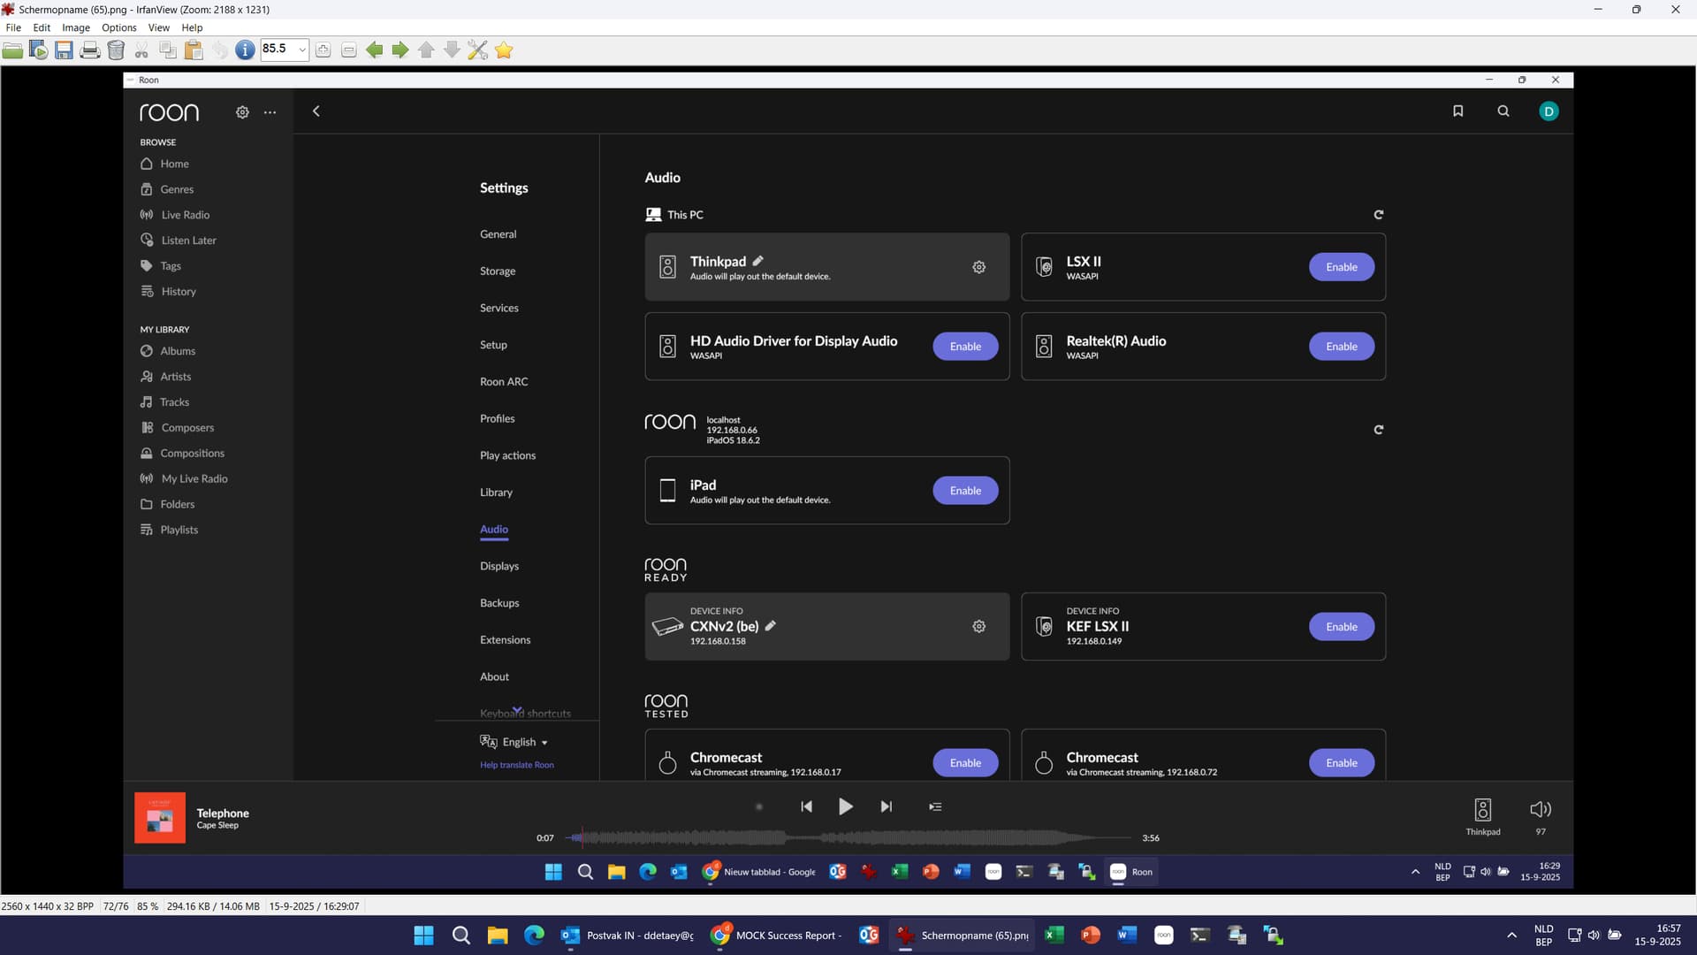
Task: Open the Options menu
Action: tap(118, 27)
